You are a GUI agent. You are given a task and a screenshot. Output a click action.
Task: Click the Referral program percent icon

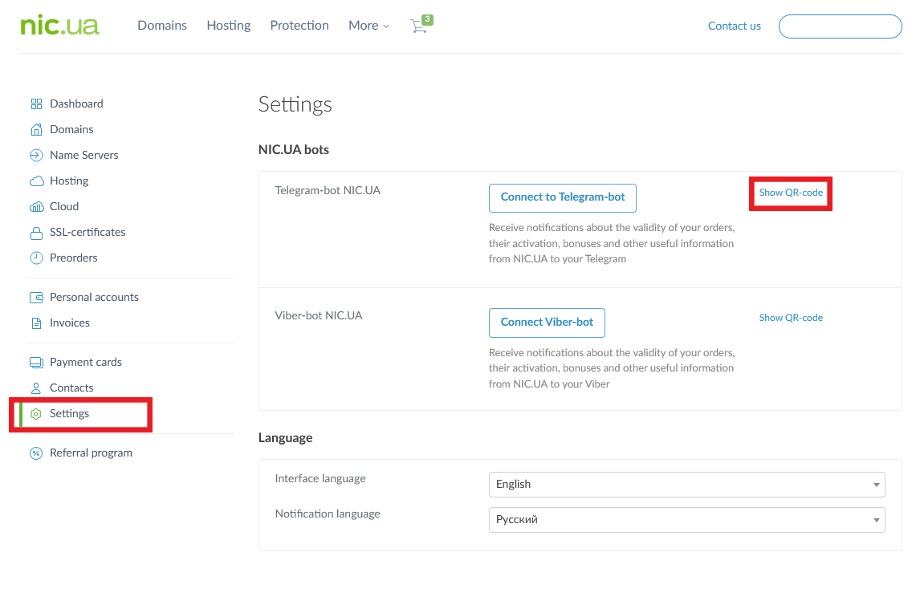pos(36,453)
